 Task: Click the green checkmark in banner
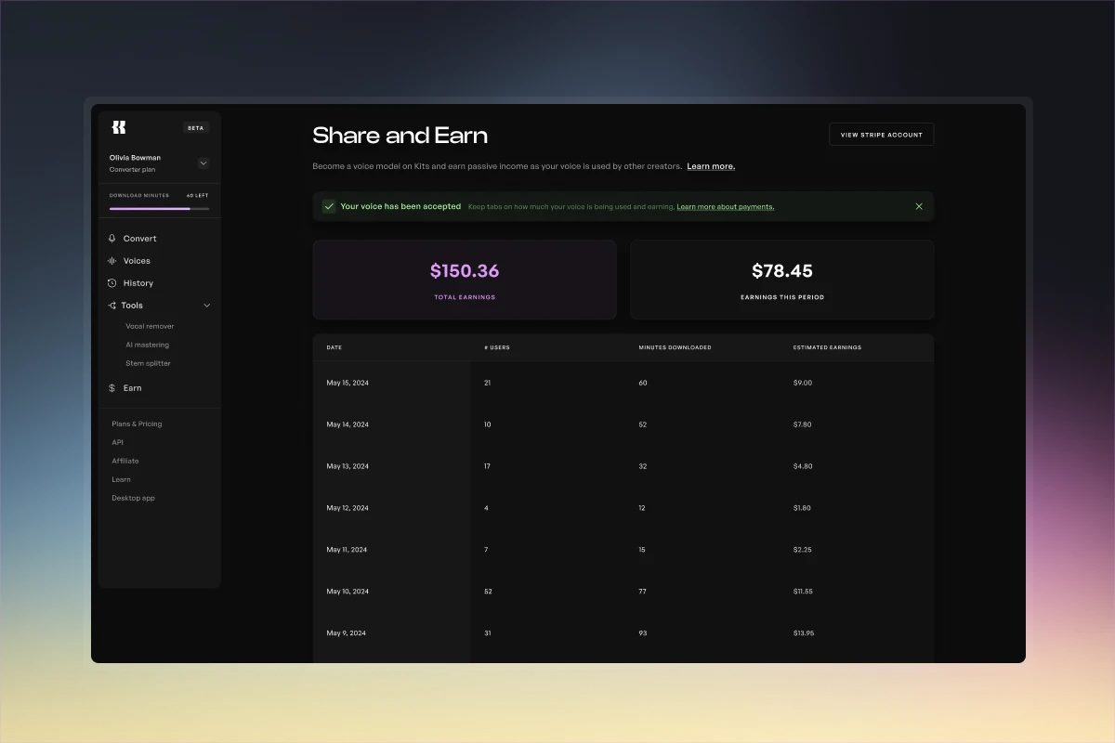click(x=329, y=206)
